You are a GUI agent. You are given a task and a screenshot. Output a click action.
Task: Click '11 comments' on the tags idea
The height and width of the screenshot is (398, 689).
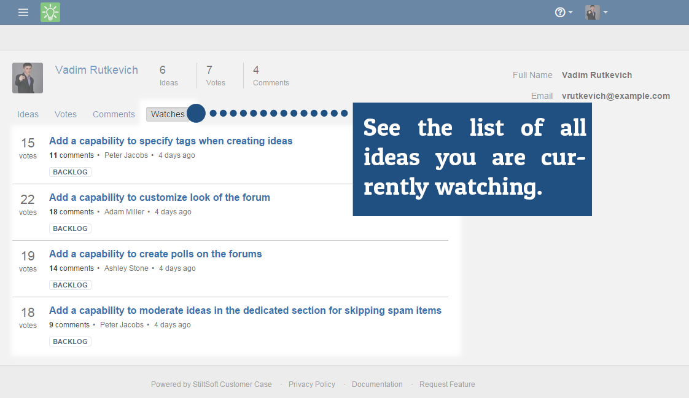click(x=72, y=155)
